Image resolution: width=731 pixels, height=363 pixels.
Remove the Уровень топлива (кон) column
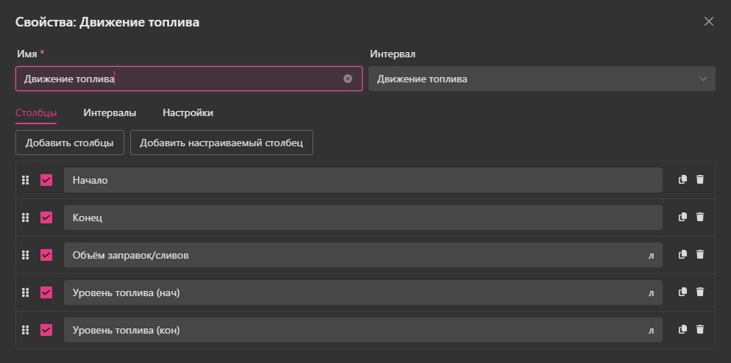pos(700,330)
